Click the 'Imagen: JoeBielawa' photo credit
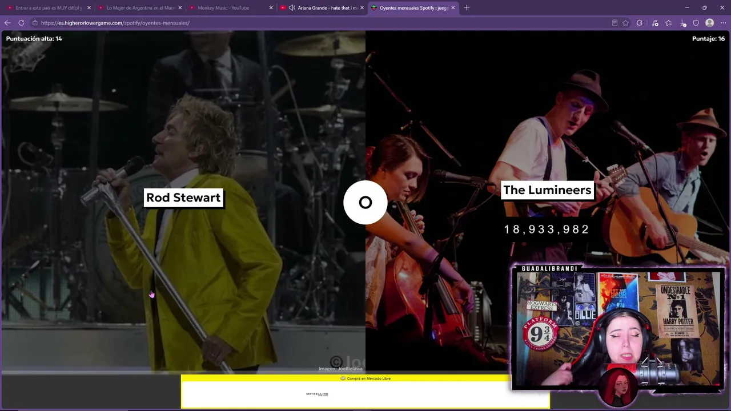 coord(340,369)
